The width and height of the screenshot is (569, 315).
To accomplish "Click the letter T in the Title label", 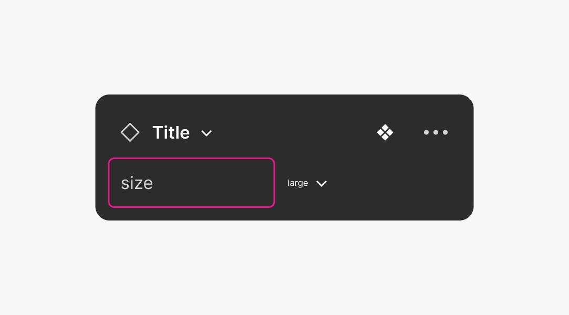I will (x=157, y=132).
